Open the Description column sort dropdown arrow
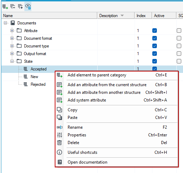The width and height of the screenshot is (183, 173). pos(122,16)
